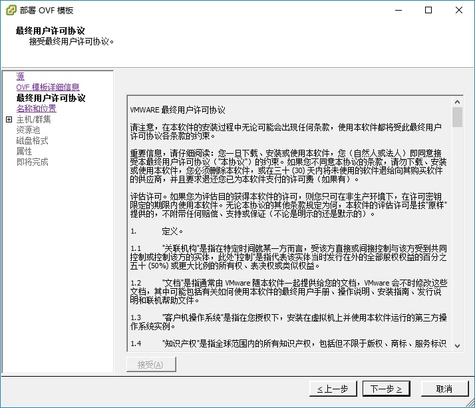Close the 部署 OVF 模板 dialog

(459, 10)
